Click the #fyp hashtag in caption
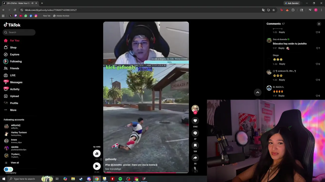Viewport: 325px width, 182px height. pos(107,165)
